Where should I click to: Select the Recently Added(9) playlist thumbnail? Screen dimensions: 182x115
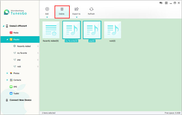click(x=51, y=30)
